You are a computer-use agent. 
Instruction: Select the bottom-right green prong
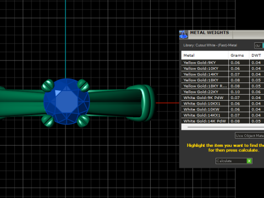83,121
